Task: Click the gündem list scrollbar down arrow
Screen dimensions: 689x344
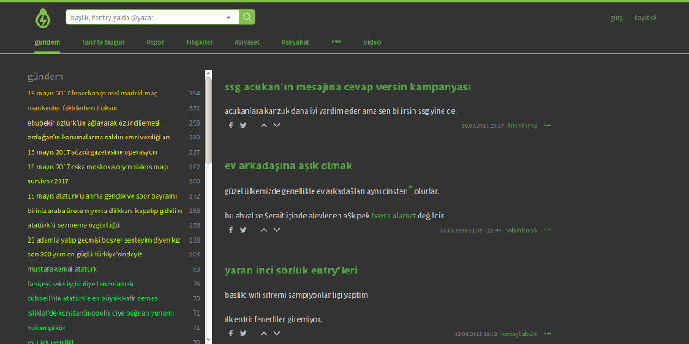Action: pyautogui.click(x=208, y=340)
